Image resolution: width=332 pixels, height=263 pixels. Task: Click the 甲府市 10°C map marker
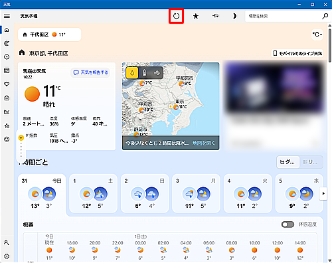coord(145,110)
